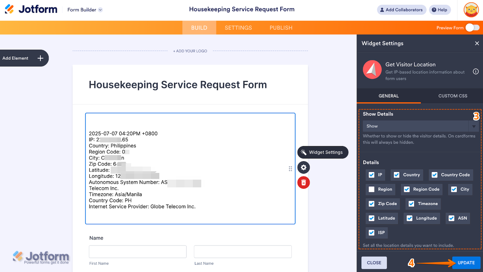Click the plus icon on Add Element

pyautogui.click(x=40, y=58)
